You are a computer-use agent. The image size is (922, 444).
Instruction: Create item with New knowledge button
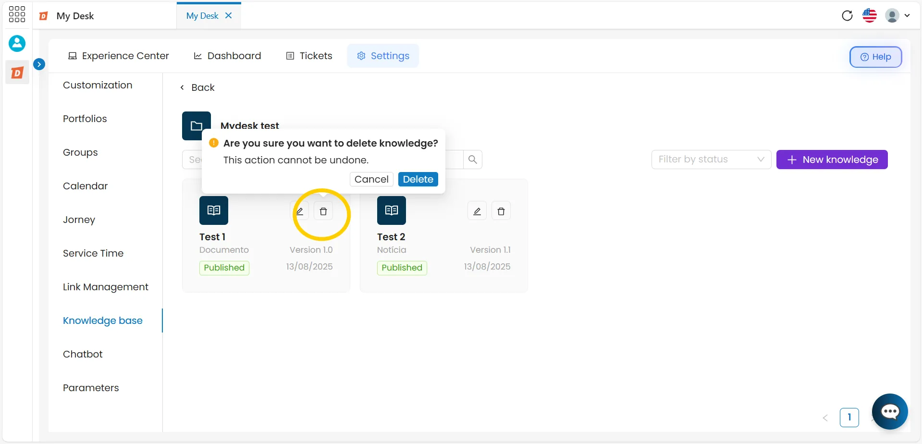pos(832,160)
